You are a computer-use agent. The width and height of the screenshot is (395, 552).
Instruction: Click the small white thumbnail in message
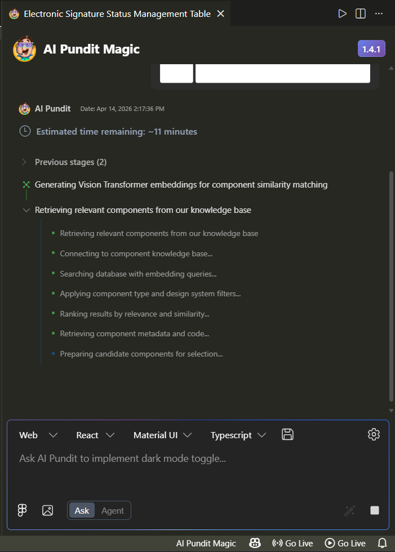pyautogui.click(x=176, y=73)
